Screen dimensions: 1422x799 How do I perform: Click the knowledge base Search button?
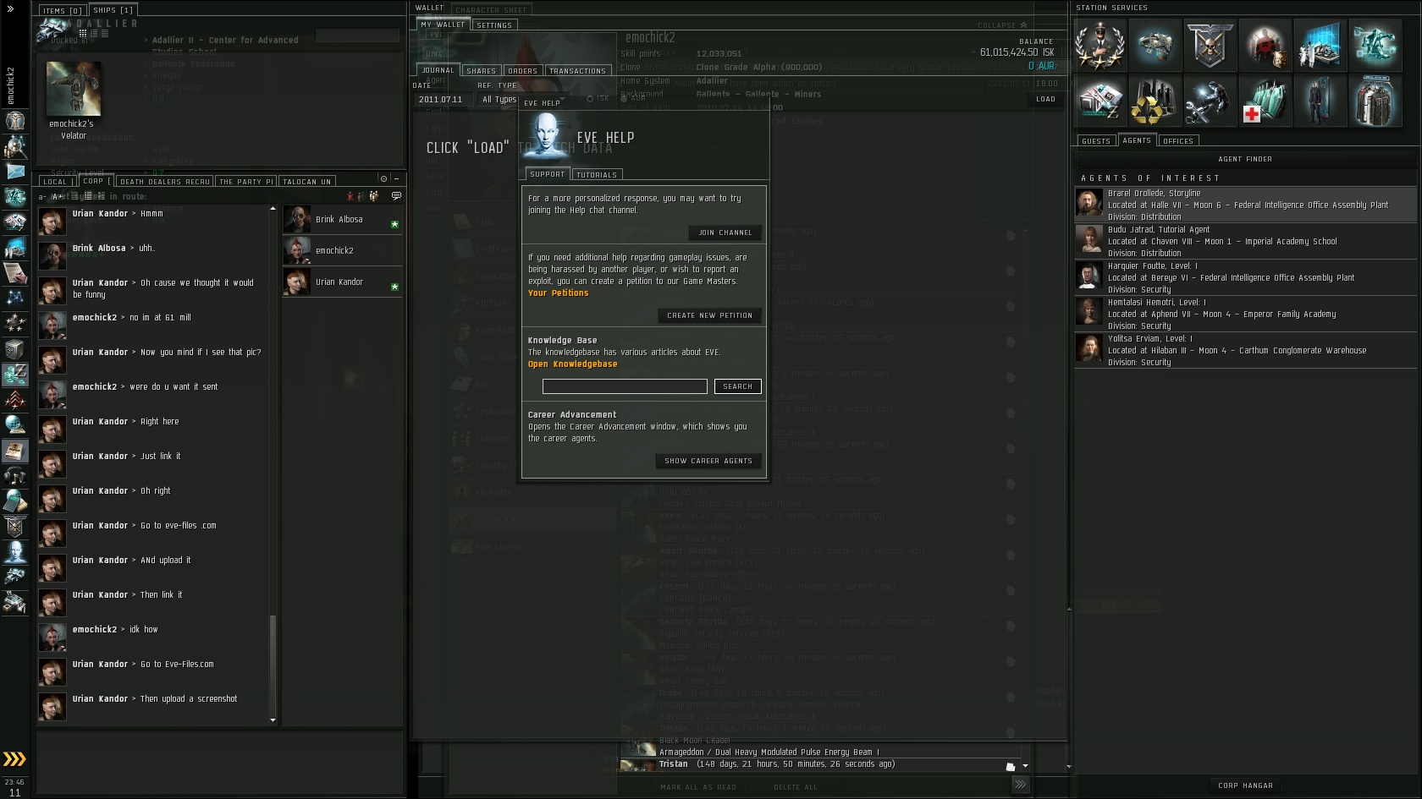737,386
